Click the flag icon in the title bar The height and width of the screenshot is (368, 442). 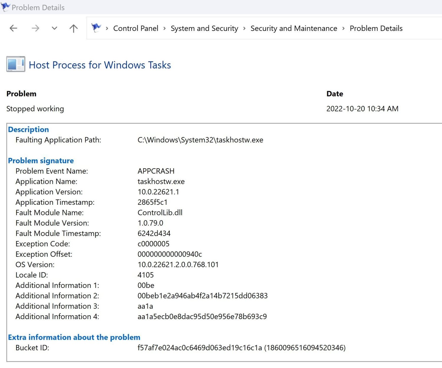[x=5, y=7]
